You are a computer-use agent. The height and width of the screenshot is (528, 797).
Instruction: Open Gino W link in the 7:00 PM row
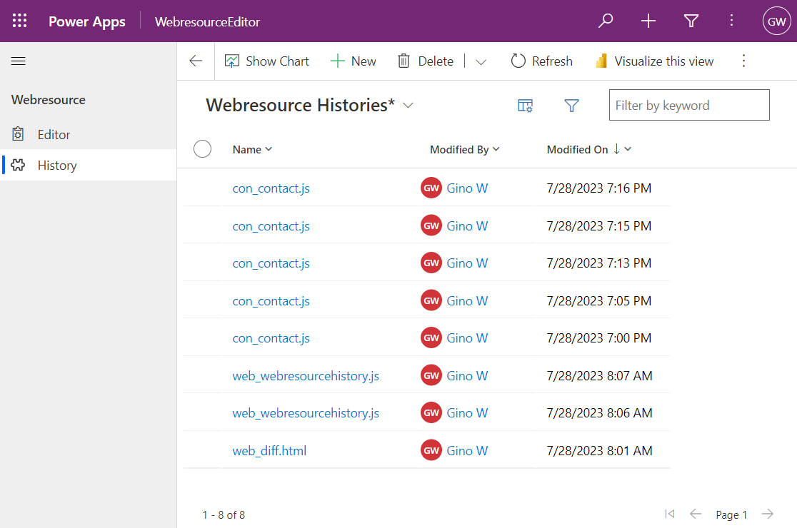[x=467, y=338]
